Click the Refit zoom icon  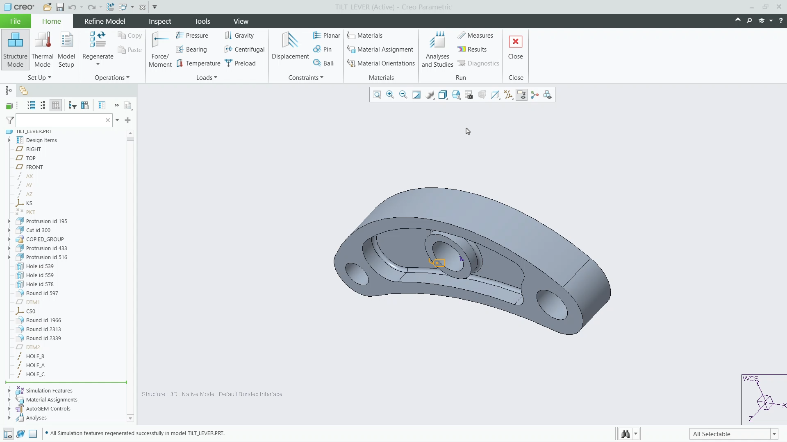pyautogui.click(x=377, y=95)
